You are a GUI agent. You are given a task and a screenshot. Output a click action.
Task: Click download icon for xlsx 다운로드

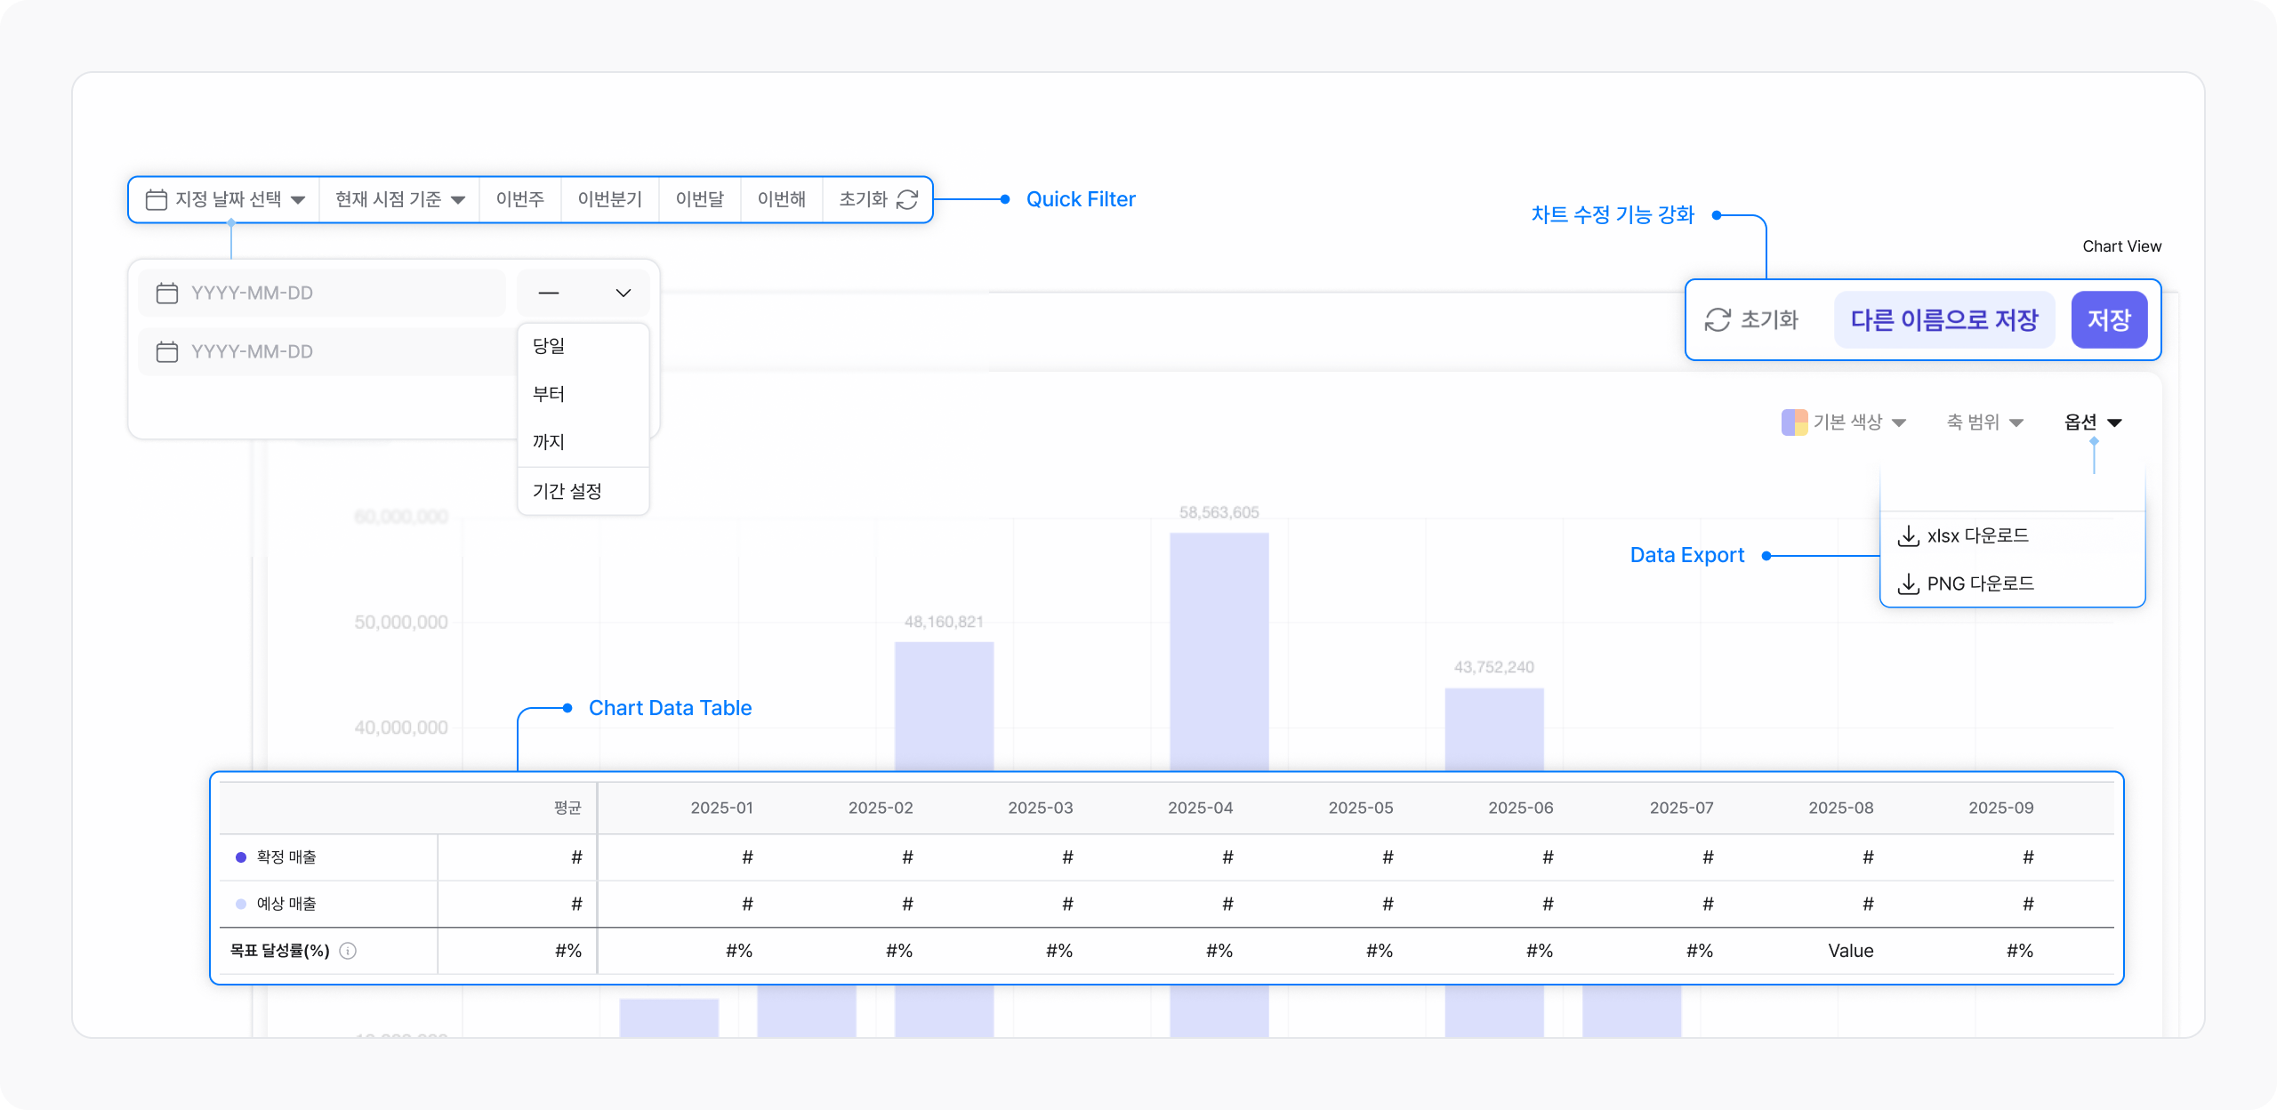[x=1908, y=535]
